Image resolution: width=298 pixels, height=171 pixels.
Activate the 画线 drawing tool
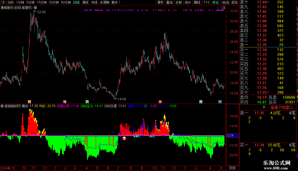coord(197,2)
